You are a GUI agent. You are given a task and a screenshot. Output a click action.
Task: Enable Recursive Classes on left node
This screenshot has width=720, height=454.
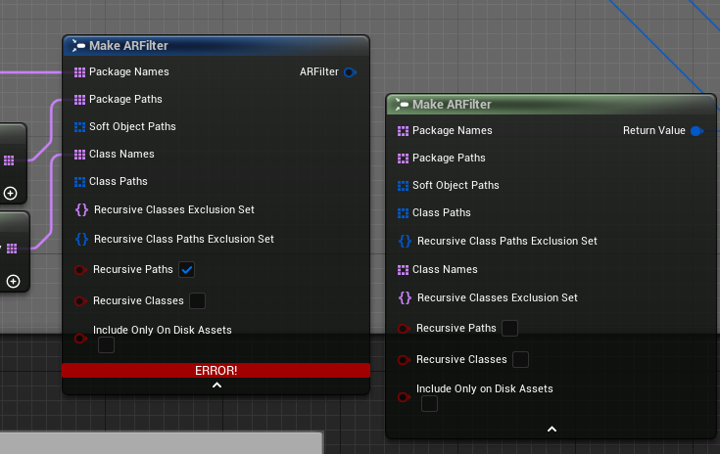point(197,300)
